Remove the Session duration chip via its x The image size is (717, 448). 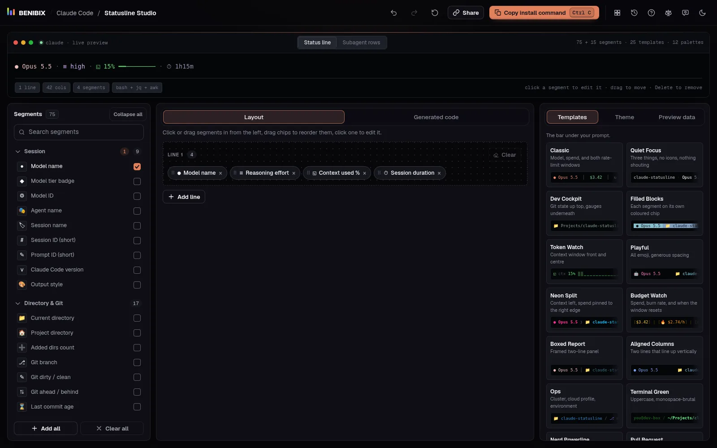pyautogui.click(x=439, y=173)
